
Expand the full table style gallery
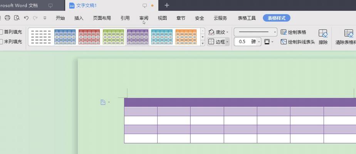(203, 43)
